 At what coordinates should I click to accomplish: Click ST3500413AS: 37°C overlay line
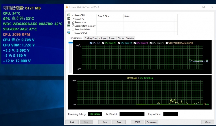(20, 29)
